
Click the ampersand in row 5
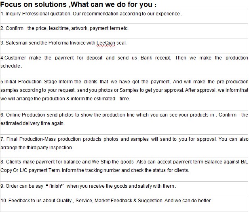(68, 99)
